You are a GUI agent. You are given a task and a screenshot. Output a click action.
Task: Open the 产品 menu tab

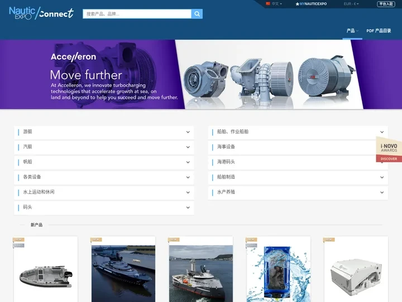(352, 31)
